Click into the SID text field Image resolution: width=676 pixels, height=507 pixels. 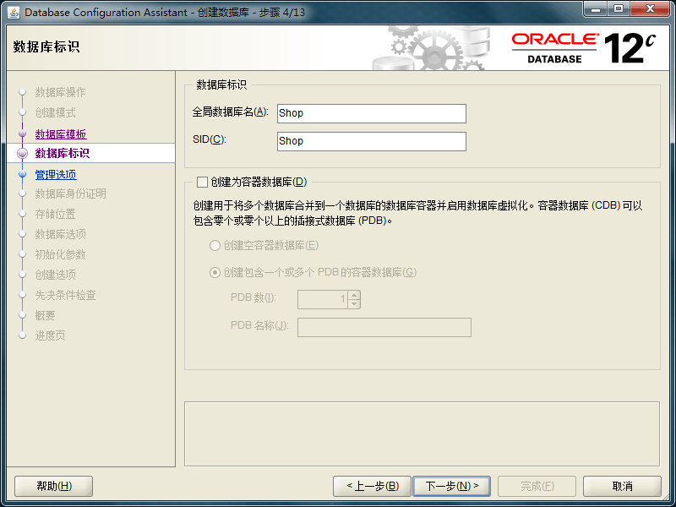pyautogui.click(x=371, y=141)
